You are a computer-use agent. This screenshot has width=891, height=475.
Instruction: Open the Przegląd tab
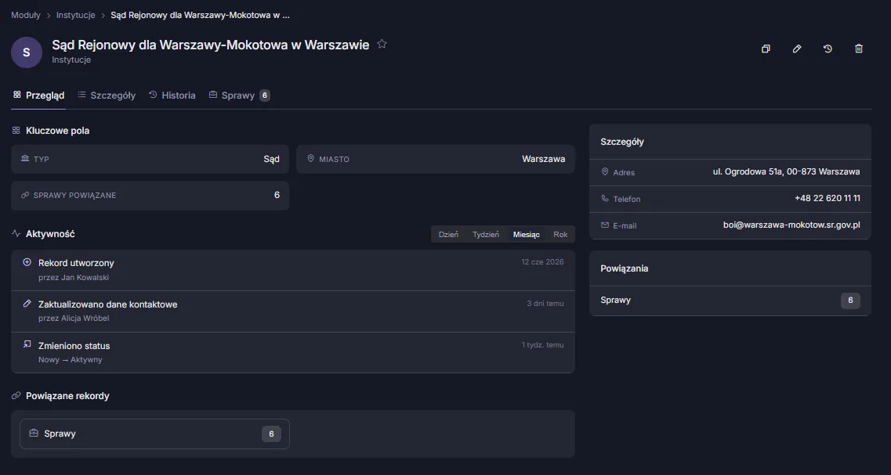38,95
